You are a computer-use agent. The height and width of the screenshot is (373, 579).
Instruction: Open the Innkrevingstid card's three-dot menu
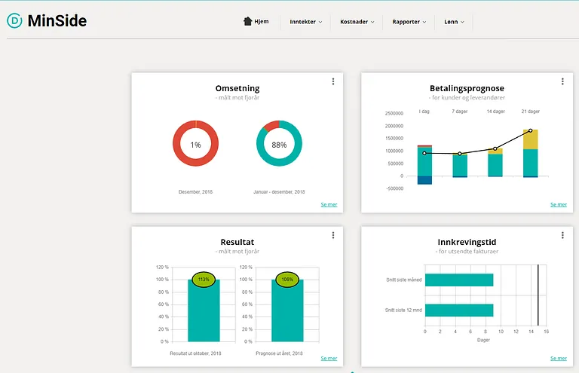click(562, 235)
